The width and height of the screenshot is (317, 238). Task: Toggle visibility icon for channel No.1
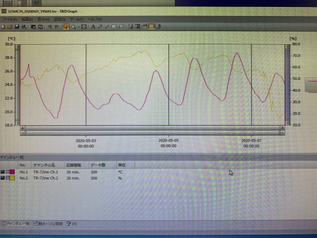coord(2,172)
